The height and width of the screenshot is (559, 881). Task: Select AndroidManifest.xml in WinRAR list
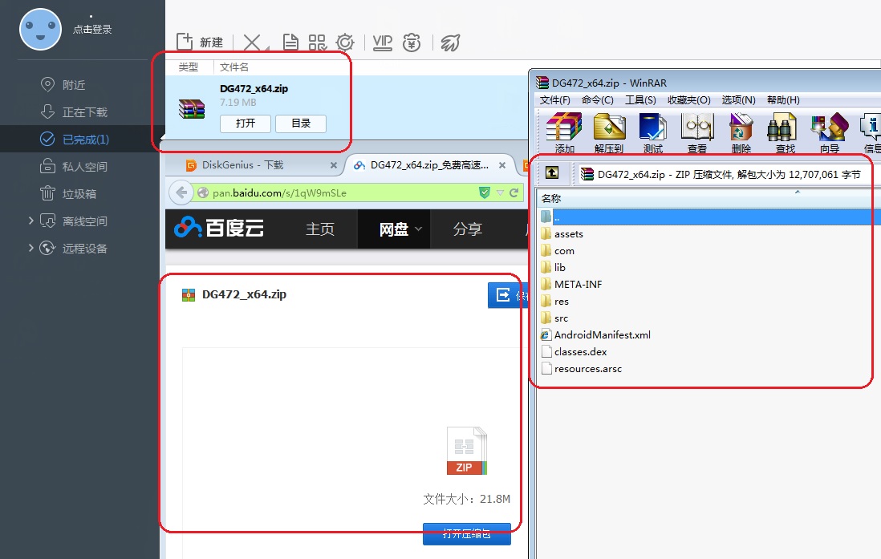tap(595, 334)
